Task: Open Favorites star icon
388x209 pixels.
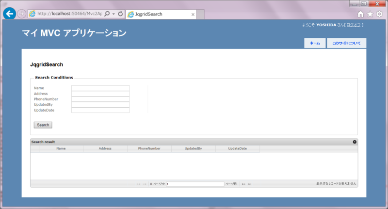Action: click(x=370, y=14)
